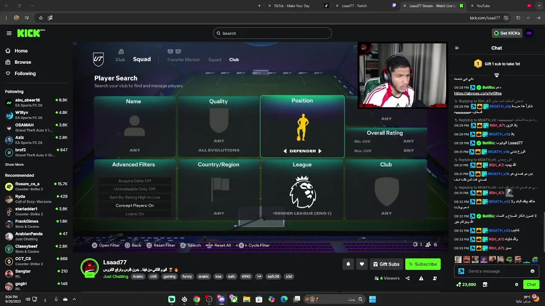The height and width of the screenshot is (306, 545).
Task: Open Xbox app from the taskbar
Action: pos(234,299)
